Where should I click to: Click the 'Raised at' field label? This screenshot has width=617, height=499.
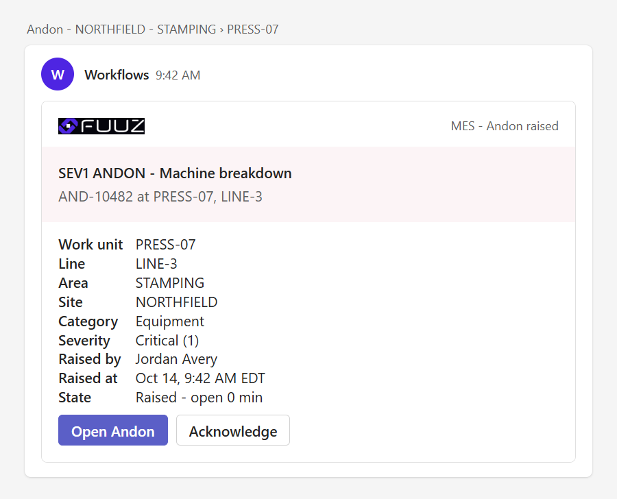point(88,378)
